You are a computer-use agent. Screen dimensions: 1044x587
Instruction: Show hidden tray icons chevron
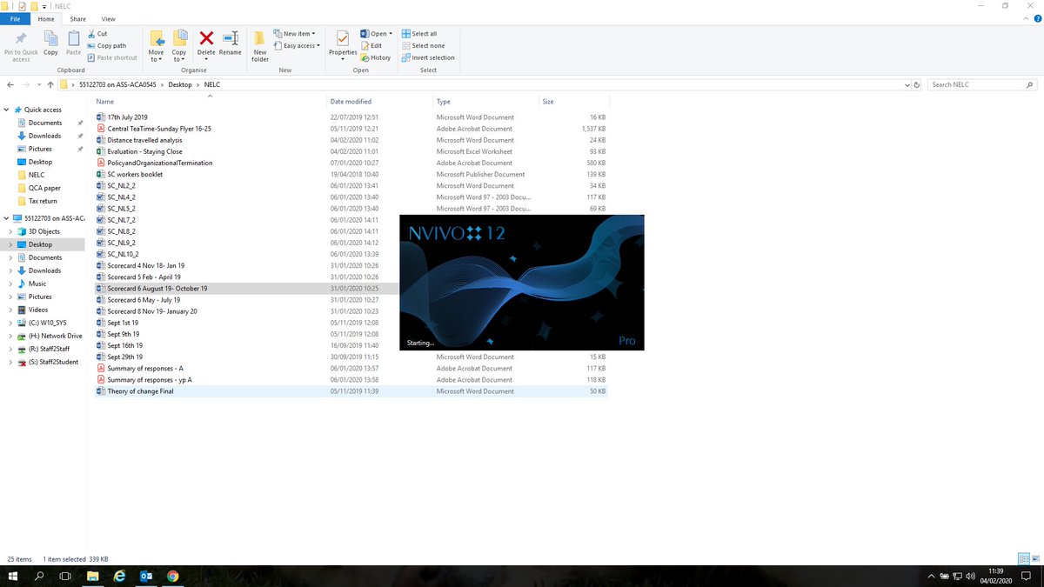click(x=932, y=576)
